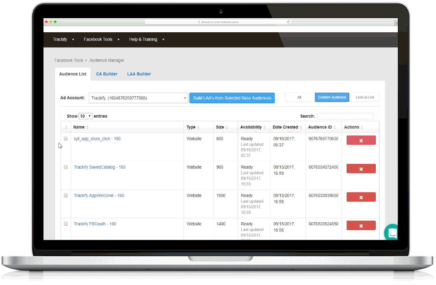Image resolution: width=436 pixels, height=285 pixels.
Task: Filter by Custom Audience
Action: 332,97
